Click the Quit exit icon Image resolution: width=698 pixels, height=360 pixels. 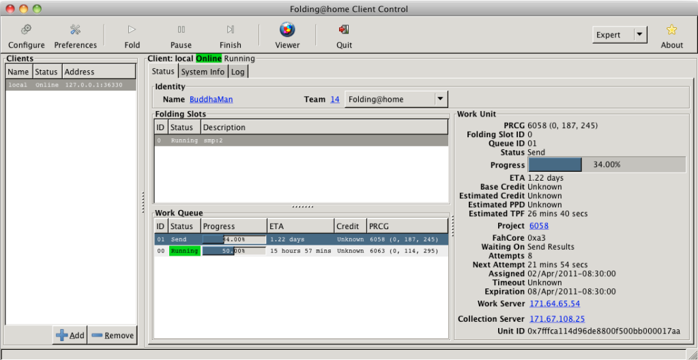(344, 30)
